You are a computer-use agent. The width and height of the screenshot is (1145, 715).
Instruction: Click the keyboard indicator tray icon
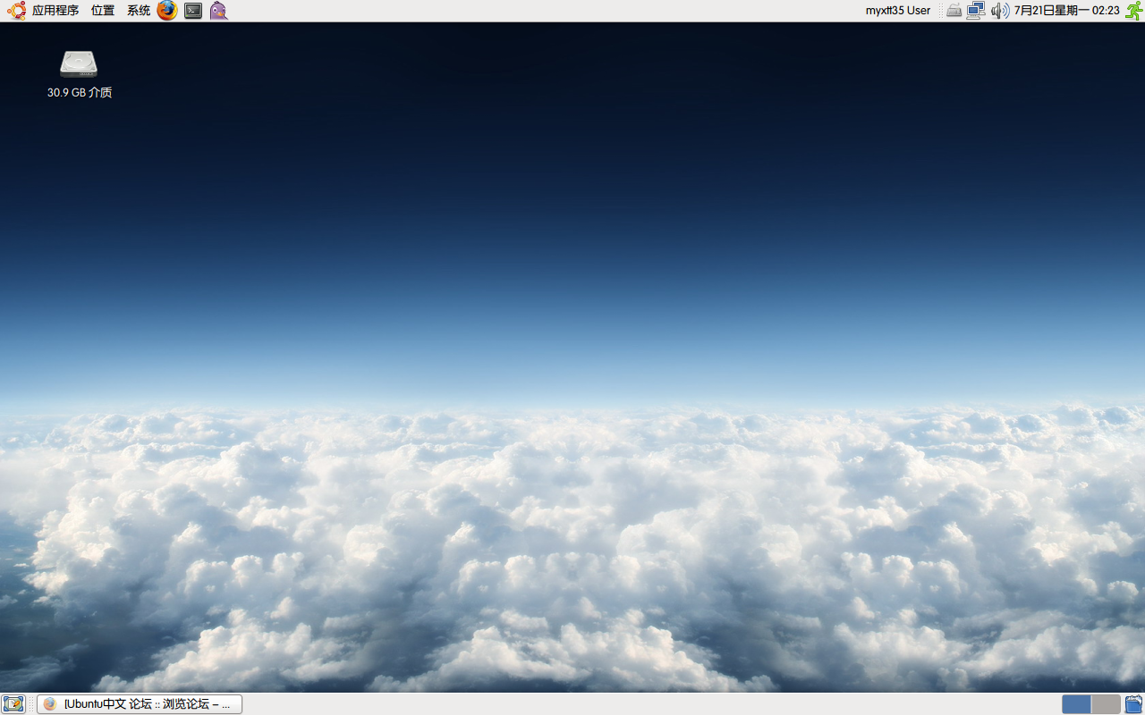[x=954, y=11]
